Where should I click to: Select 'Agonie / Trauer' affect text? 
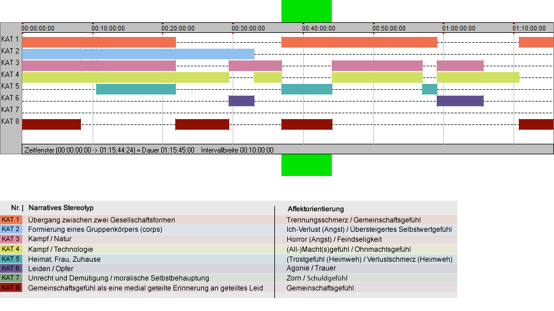click(x=311, y=268)
